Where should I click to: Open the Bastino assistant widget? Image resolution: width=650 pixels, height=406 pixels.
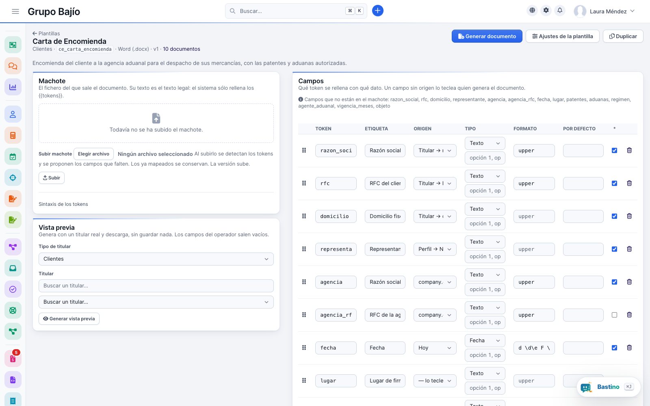(x=609, y=387)
